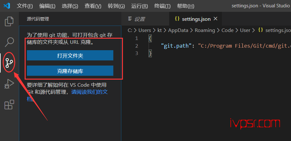Screen dimensions: 291x141
Task: Click the "git.path" key in editor
Action: click(176, 46)
